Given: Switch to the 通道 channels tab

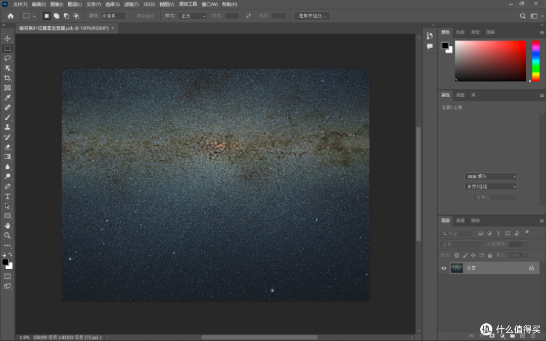Looking at the screenshot, I should pos(461,220).
